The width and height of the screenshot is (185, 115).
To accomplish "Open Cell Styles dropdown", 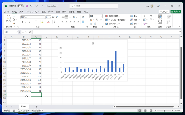I will coord(113,24).
